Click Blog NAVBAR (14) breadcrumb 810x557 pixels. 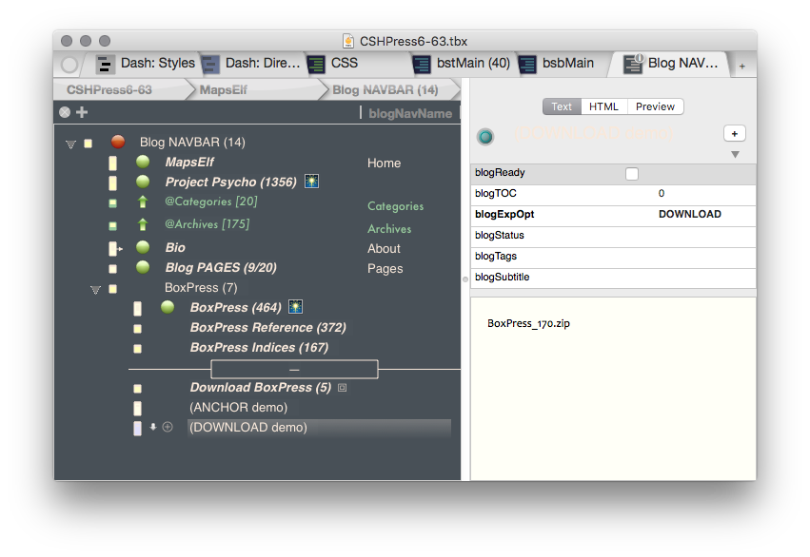[385, 89]
